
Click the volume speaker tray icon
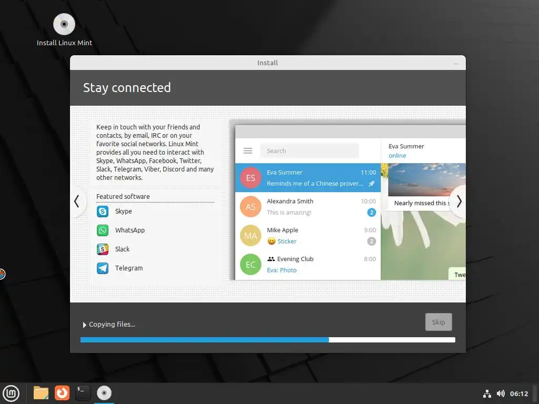coord(501,393)
